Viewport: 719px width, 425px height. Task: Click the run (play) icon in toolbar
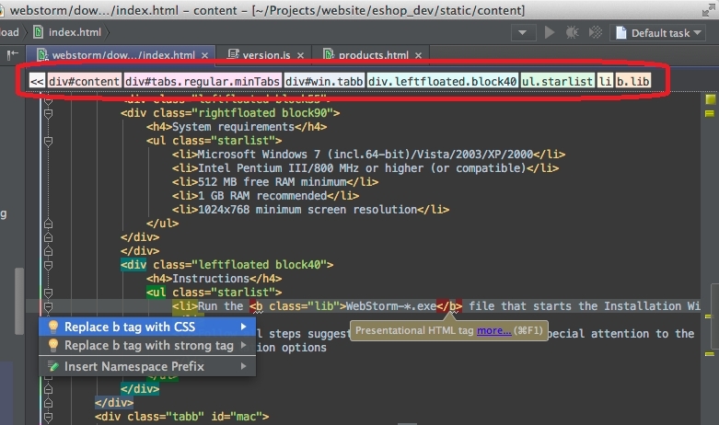click(x=550, y=32)
